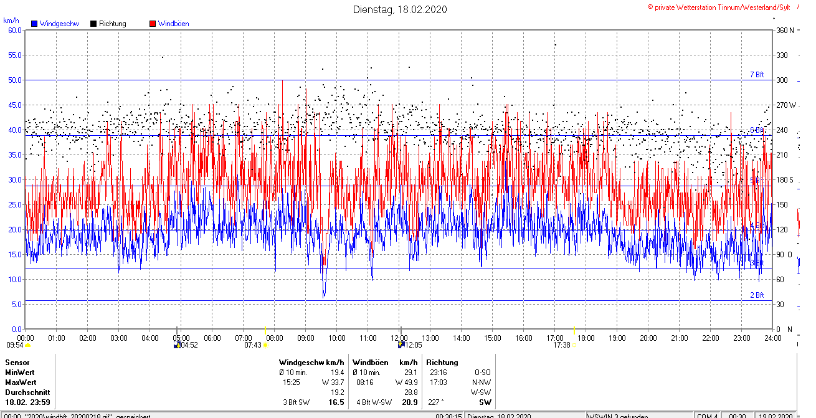The width and height of the screenshot is (816, 418).
Task: Click the 7 Bft line label
Action: click(x=757, y=75)
